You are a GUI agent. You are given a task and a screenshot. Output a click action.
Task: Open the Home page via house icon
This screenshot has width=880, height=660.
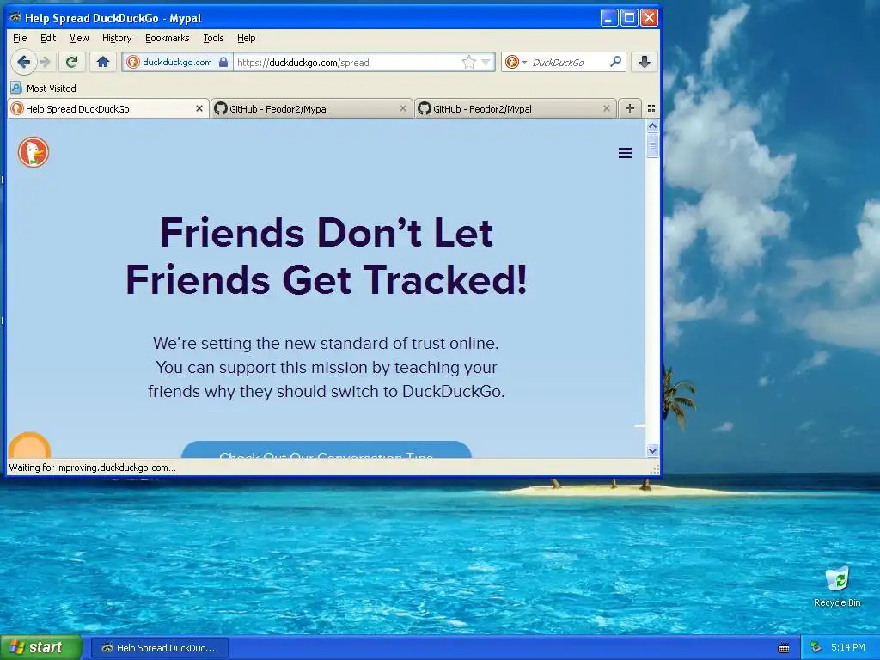(x=103, y=62)
